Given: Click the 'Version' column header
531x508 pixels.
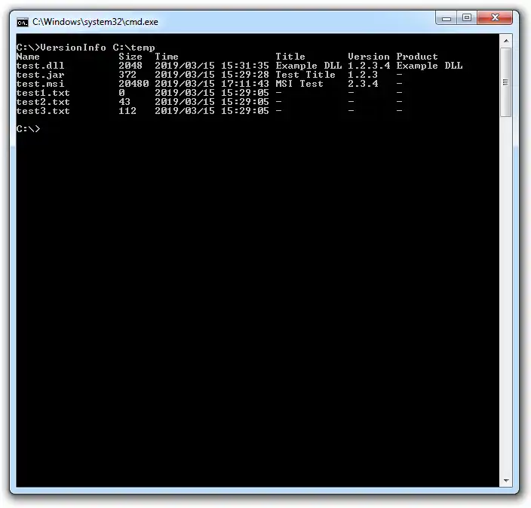Looking at the screenshot, I should coord(369,57).
